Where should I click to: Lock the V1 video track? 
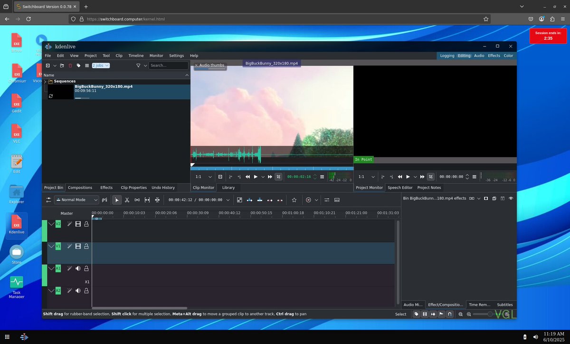point(86,246)
